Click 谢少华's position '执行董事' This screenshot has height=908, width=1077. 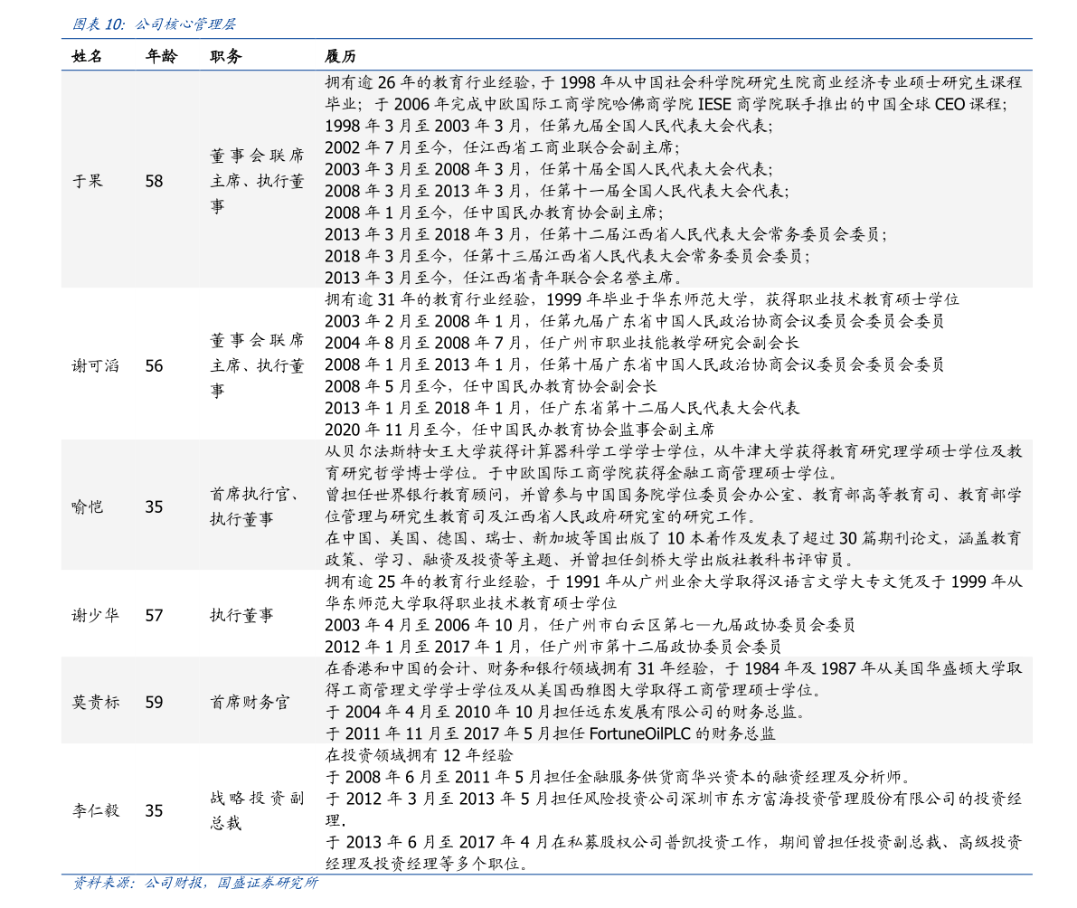(241, 615)
